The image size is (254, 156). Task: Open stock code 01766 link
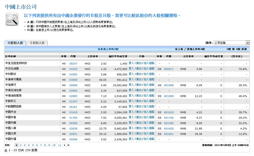point(73,118)
